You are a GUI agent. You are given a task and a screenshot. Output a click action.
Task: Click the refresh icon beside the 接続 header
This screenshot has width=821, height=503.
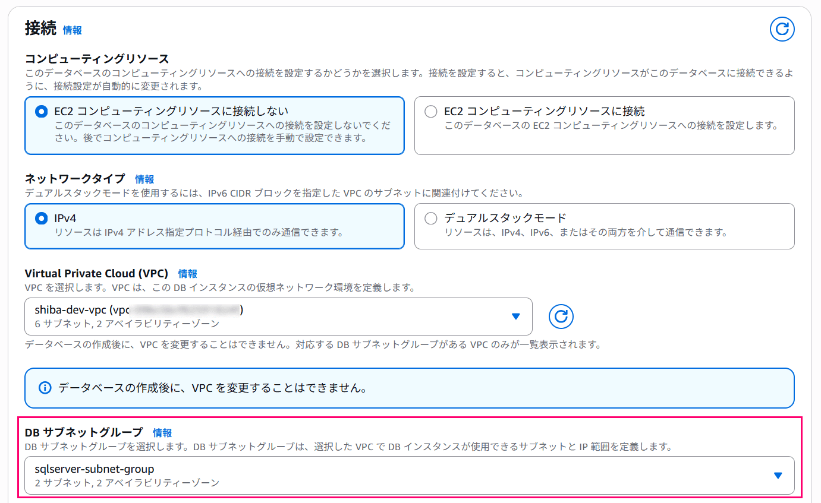coord(782,29)
